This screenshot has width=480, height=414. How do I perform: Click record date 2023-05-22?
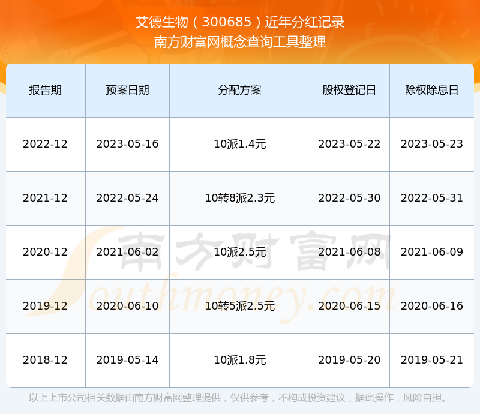349,144
